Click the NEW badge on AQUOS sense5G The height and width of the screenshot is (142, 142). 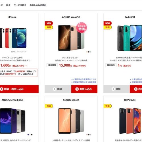point(49,23)
